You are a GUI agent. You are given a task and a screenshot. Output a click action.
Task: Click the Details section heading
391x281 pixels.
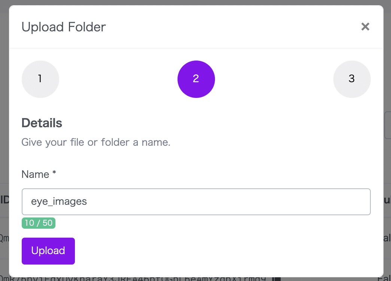(42, 123)
